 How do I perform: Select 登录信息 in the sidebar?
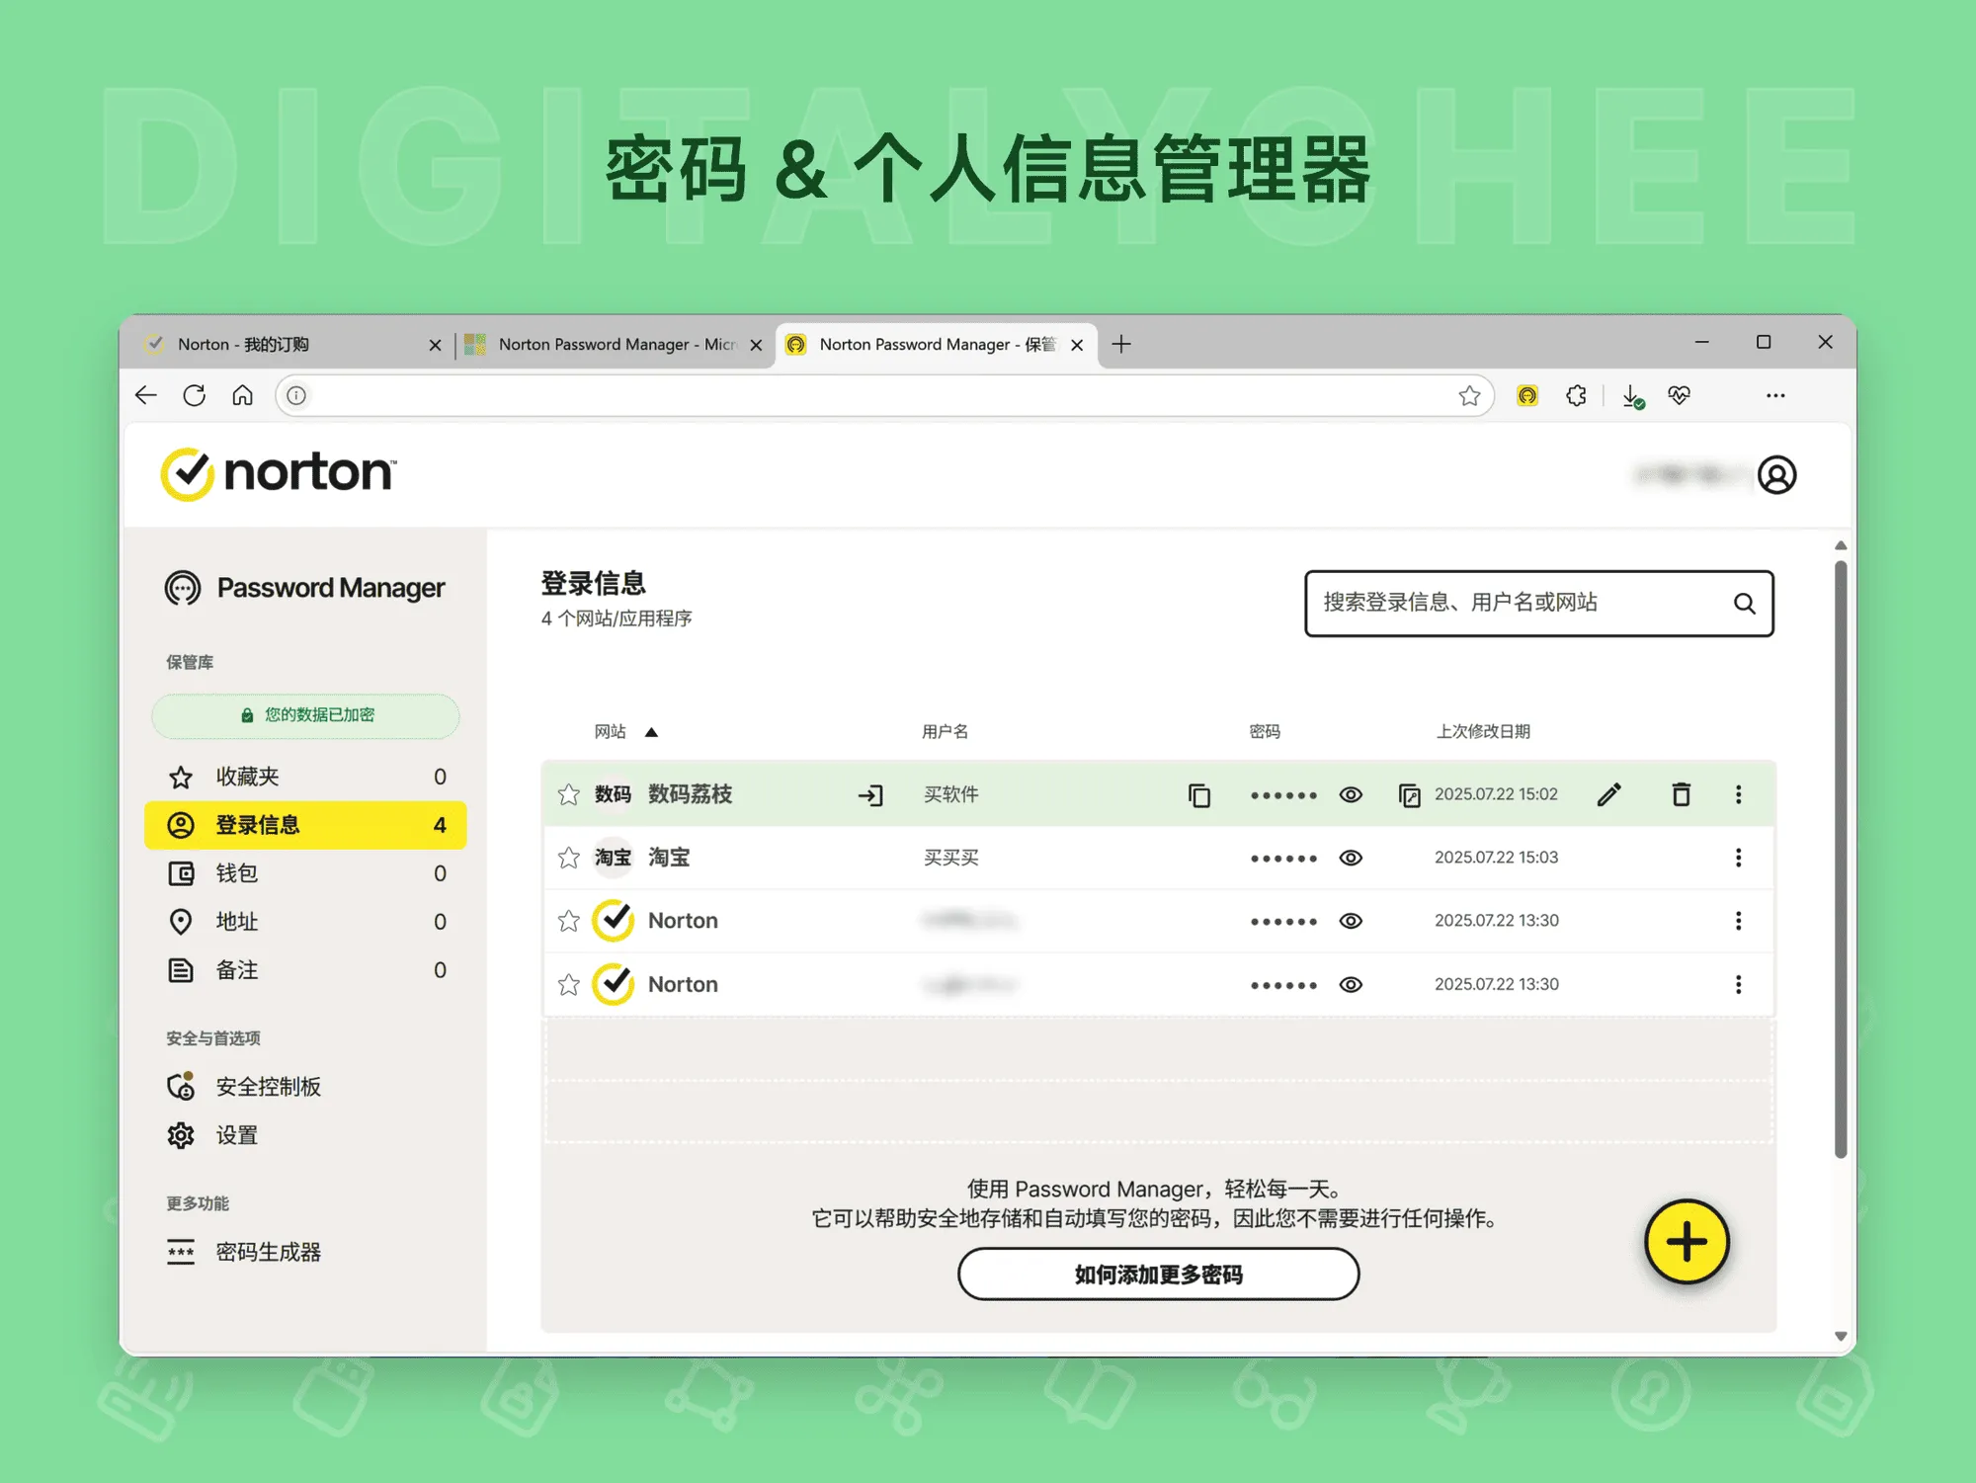(x=259, y=825)
